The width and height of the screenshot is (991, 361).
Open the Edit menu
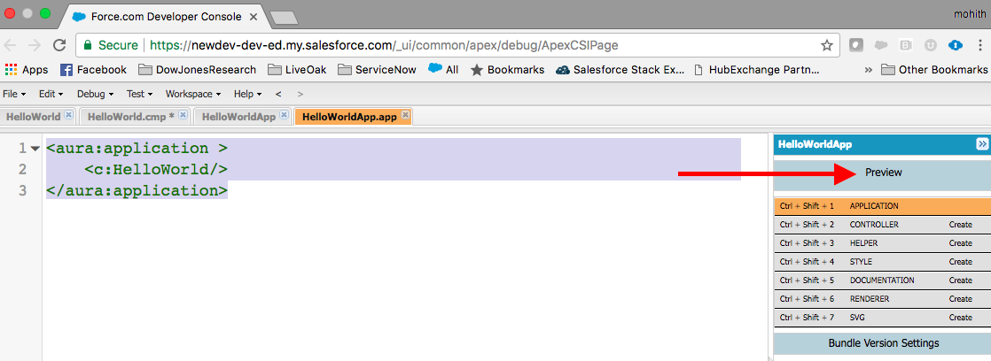point(51,94)
